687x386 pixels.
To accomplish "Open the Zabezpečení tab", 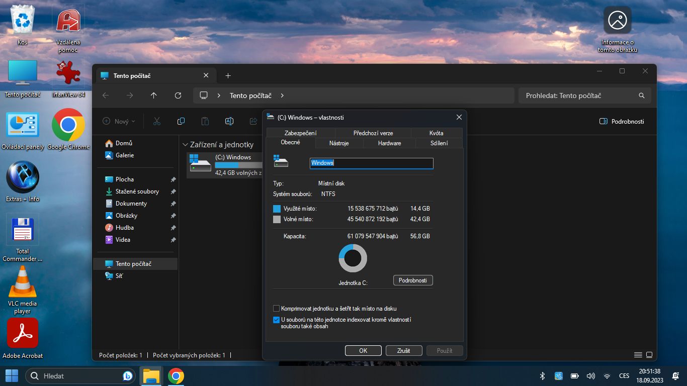I will pyautogui.click(x=300, y=133).
